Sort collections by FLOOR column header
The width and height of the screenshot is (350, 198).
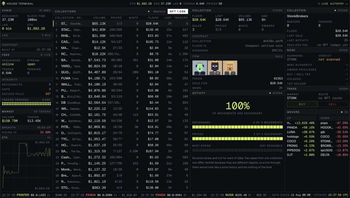(153, 17)
